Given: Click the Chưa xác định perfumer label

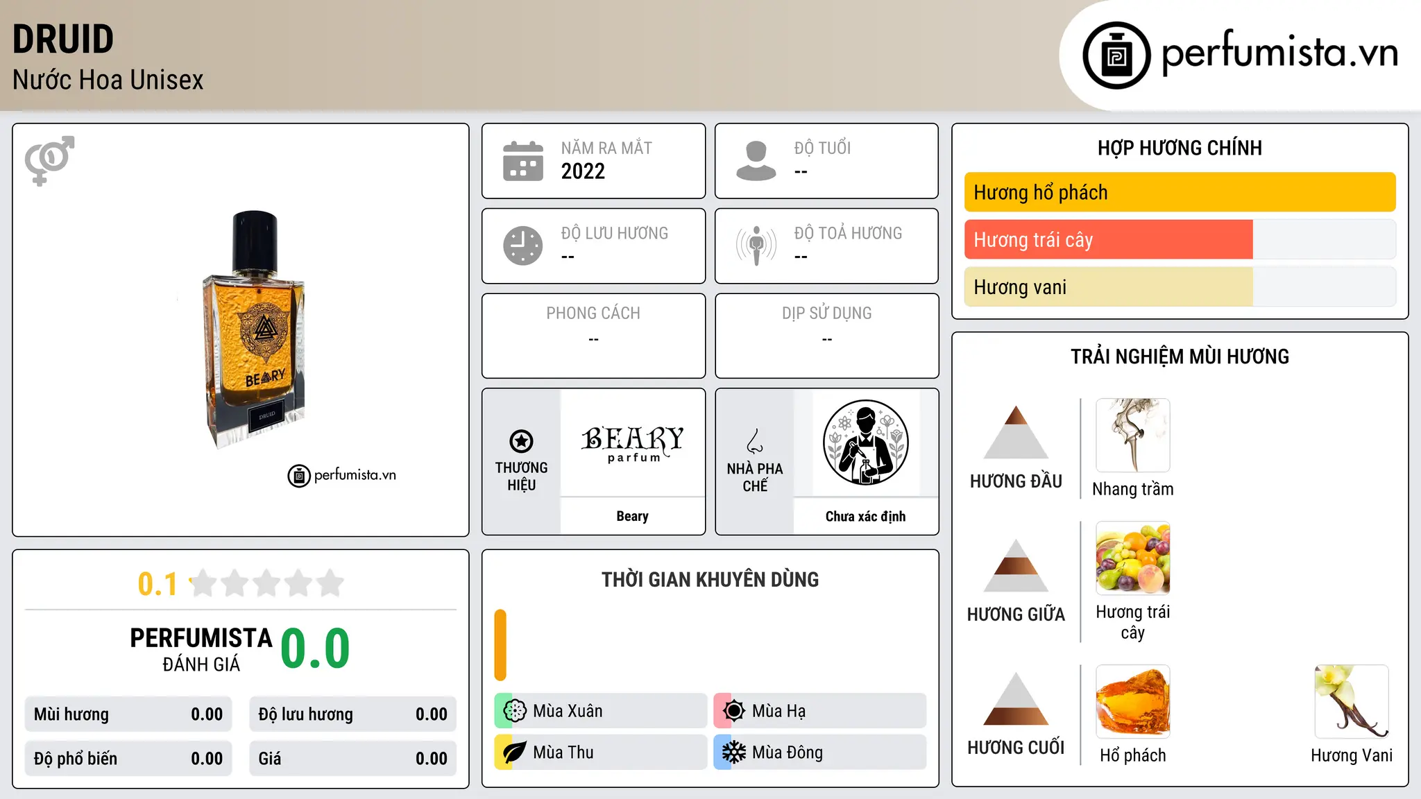Looking at the screenshot, I should tap(865, 516).
